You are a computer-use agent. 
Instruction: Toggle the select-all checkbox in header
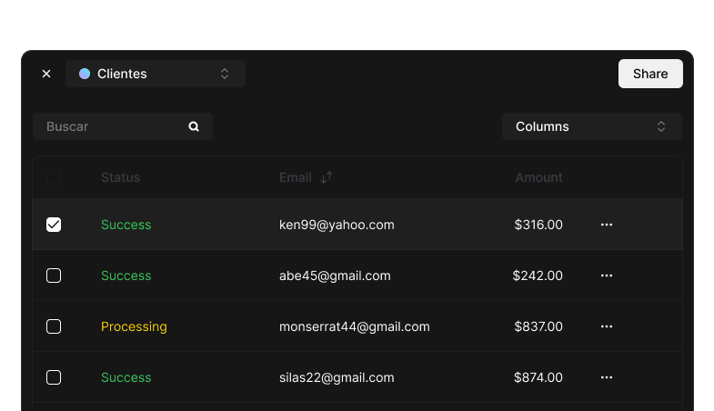pos(54,177)
